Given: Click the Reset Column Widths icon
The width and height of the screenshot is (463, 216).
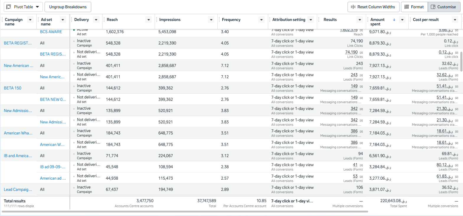Looking at the screenshot, I should pyautogui.click(x=353, y=7).
